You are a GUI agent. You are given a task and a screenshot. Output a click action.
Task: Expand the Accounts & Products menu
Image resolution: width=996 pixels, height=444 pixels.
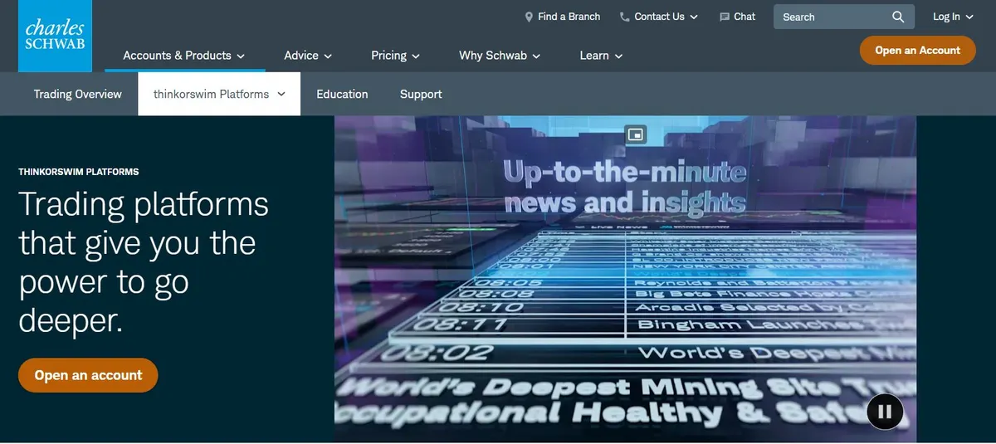[x=184, y=56]
